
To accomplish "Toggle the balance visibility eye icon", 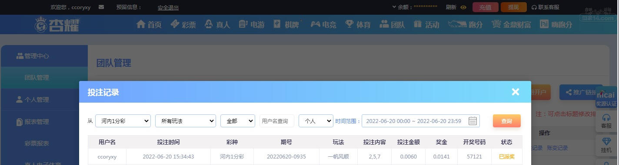I will [463, 7].
